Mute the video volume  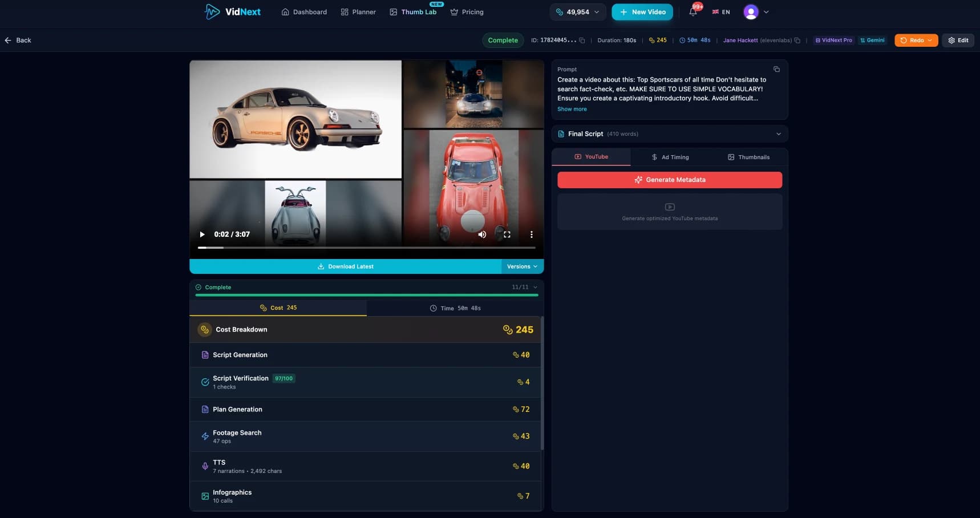tap(482, 234)
